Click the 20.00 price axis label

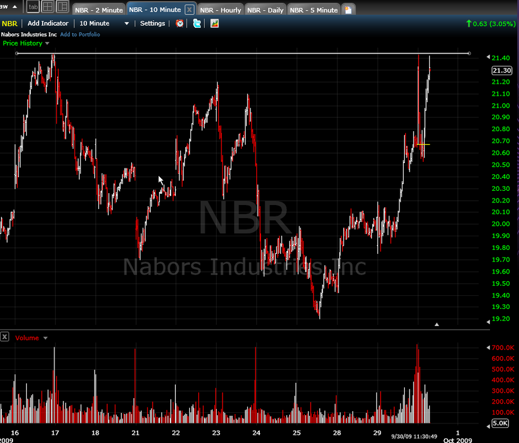click(x=501, y=224)
